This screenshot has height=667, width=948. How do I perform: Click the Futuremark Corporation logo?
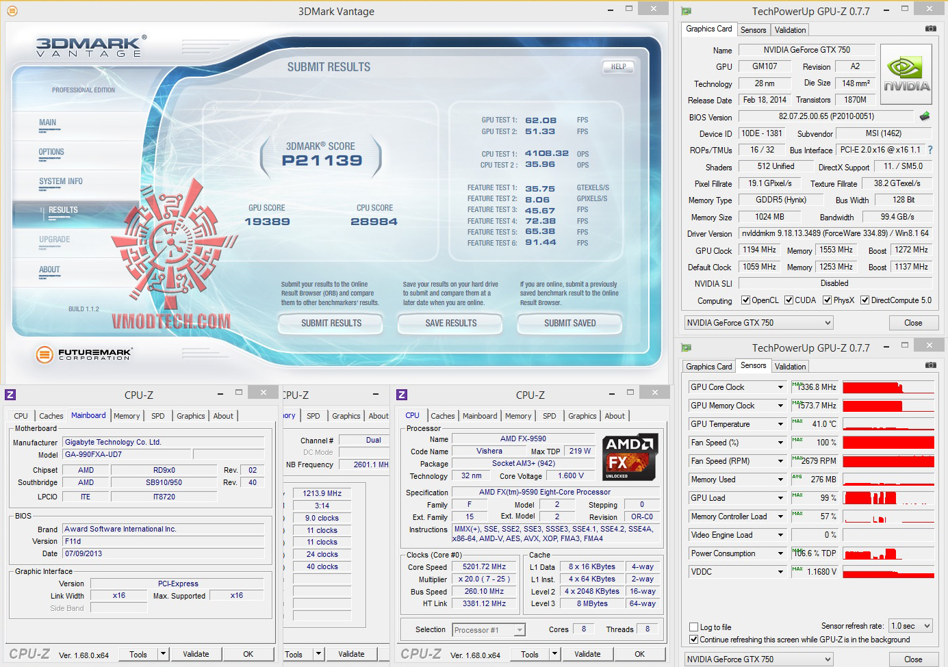[x=84, y=354]
